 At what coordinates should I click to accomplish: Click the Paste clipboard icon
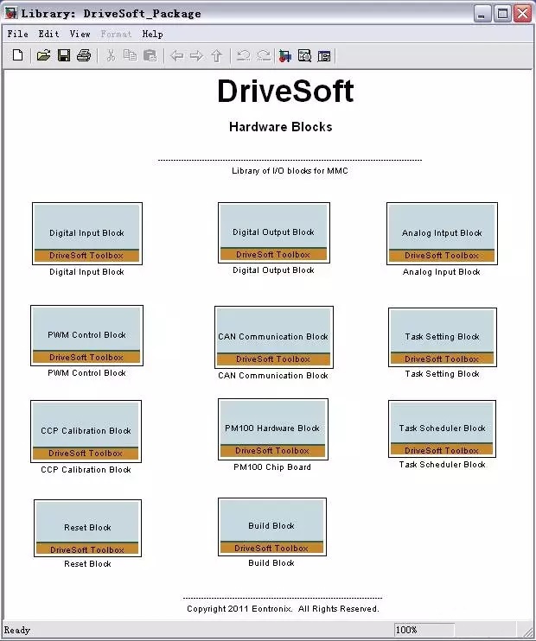click(x=150, y=55)
